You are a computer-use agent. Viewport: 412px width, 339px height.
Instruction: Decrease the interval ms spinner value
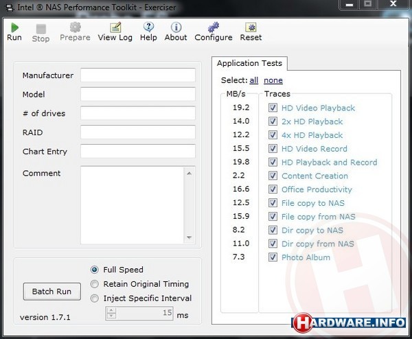[x=111, y=316]
